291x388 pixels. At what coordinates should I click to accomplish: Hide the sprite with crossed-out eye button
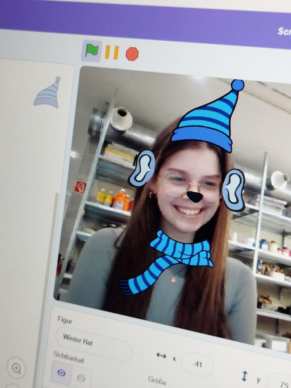click(x=81, y=378)
